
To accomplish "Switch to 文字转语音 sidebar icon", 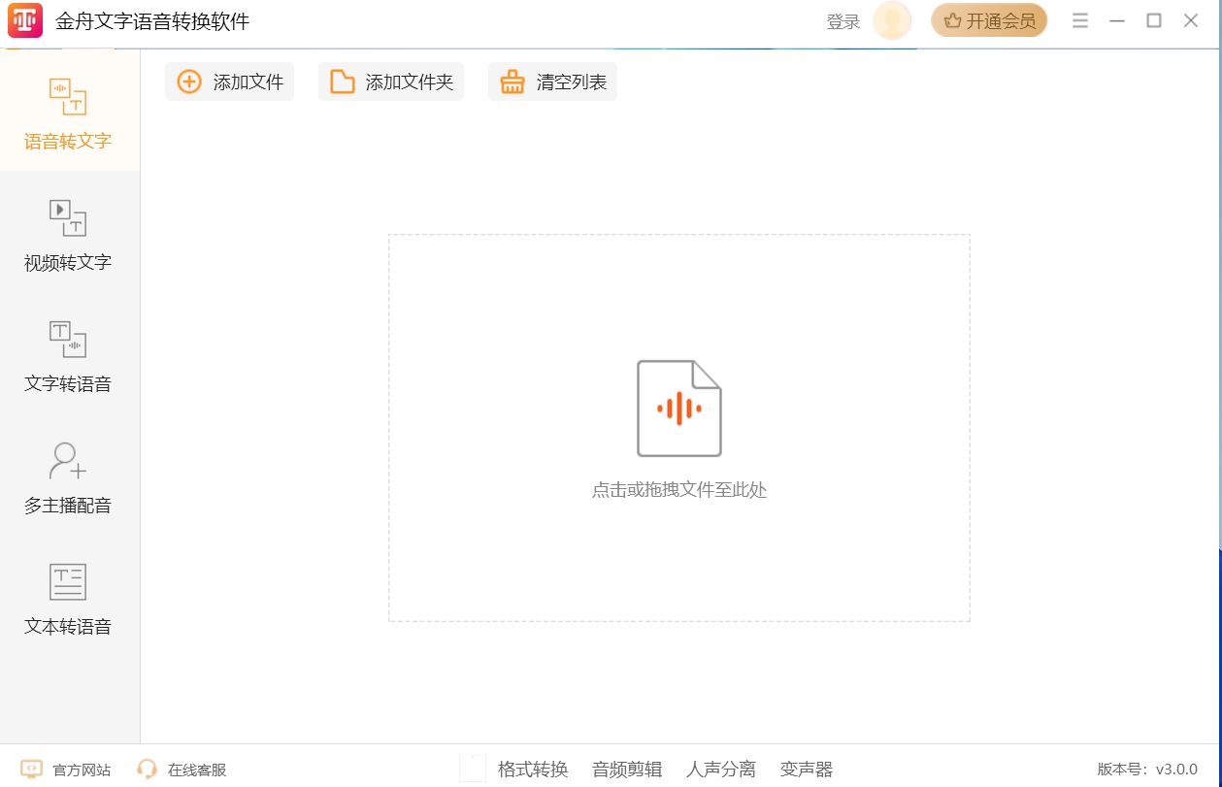I will [x=68, y=340].
